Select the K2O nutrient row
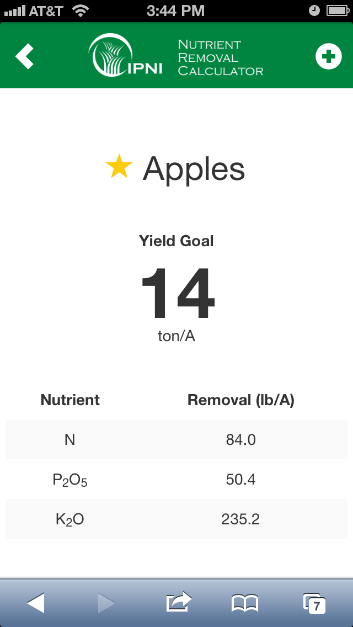 click(x=176, y=519)
